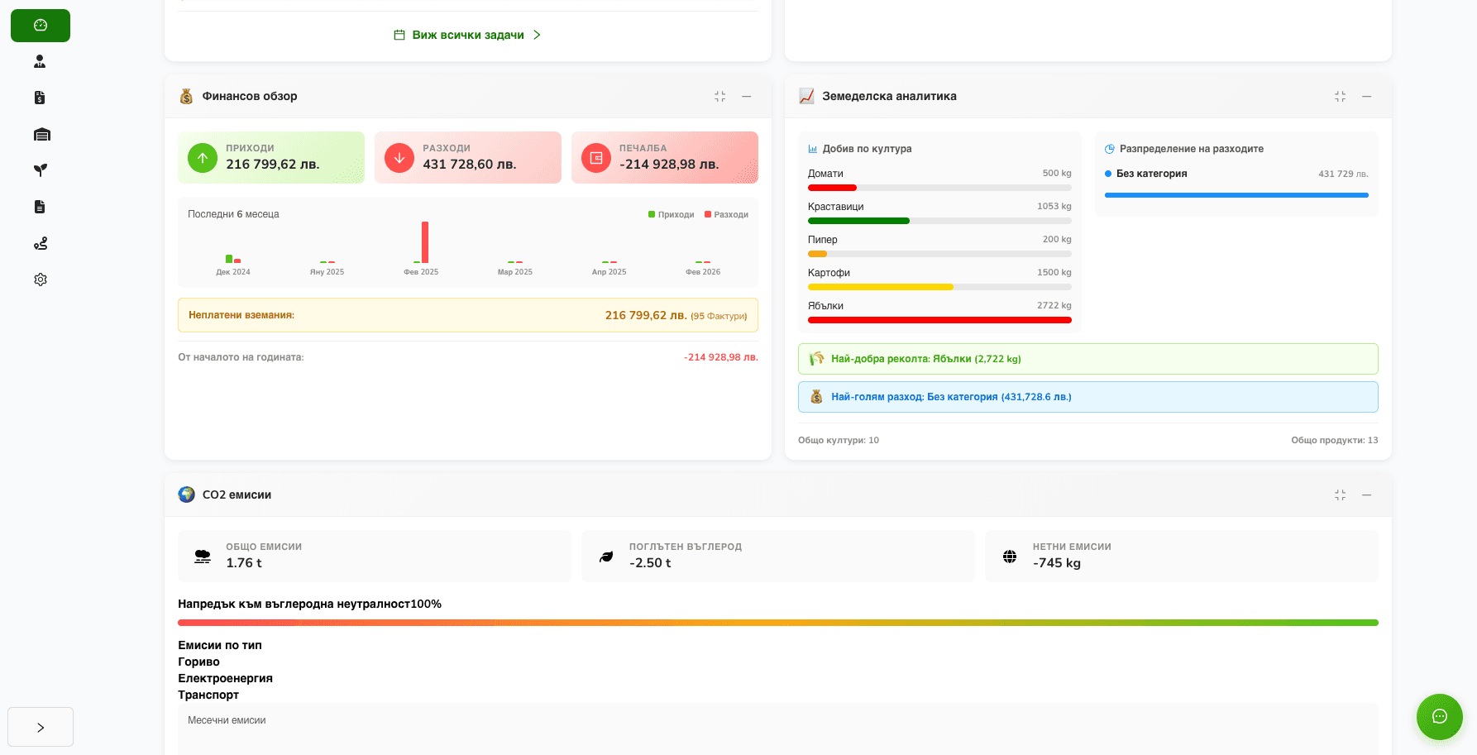Open the chat bubble in the bottom-right corner
The image size is (1477, 755).
point(1439,717)
